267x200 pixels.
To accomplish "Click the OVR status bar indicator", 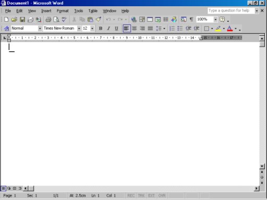I will click(x=162, y=196).
